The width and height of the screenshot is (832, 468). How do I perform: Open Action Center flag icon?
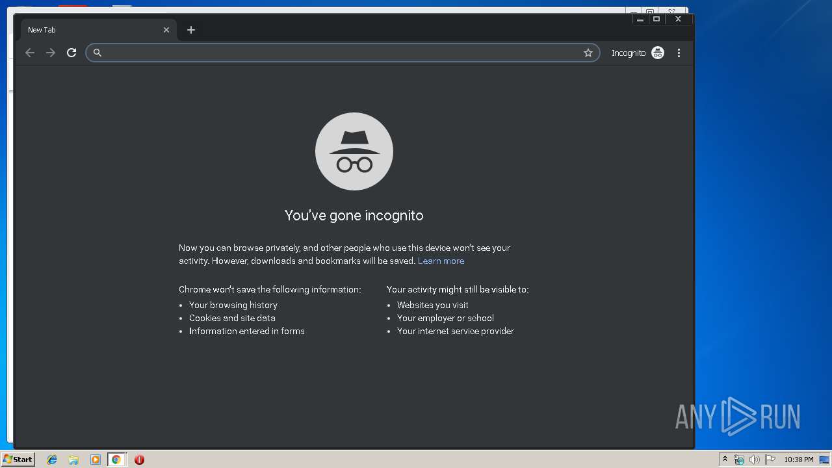[770, 460]
